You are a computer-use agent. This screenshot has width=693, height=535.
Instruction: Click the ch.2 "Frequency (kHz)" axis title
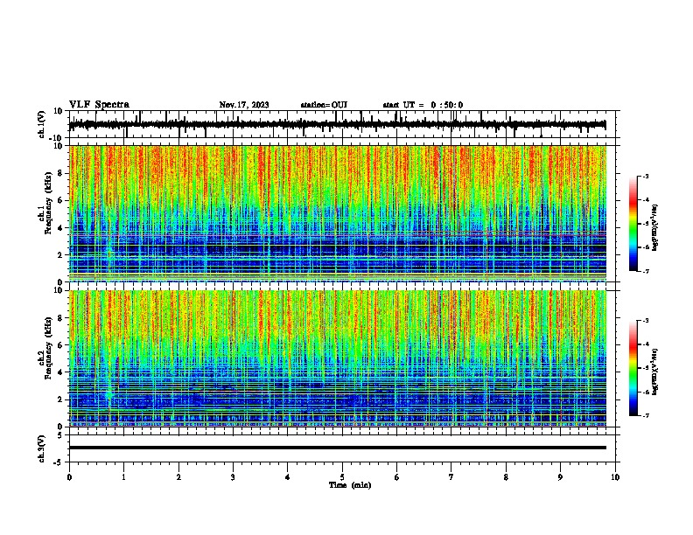pyautogui.click(x=48, y=348)
